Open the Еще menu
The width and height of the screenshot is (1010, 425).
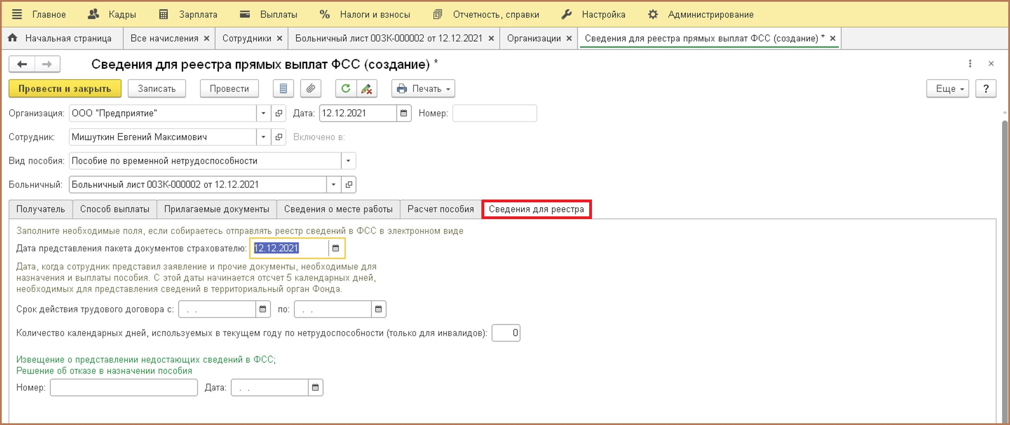tap(947, 89)
